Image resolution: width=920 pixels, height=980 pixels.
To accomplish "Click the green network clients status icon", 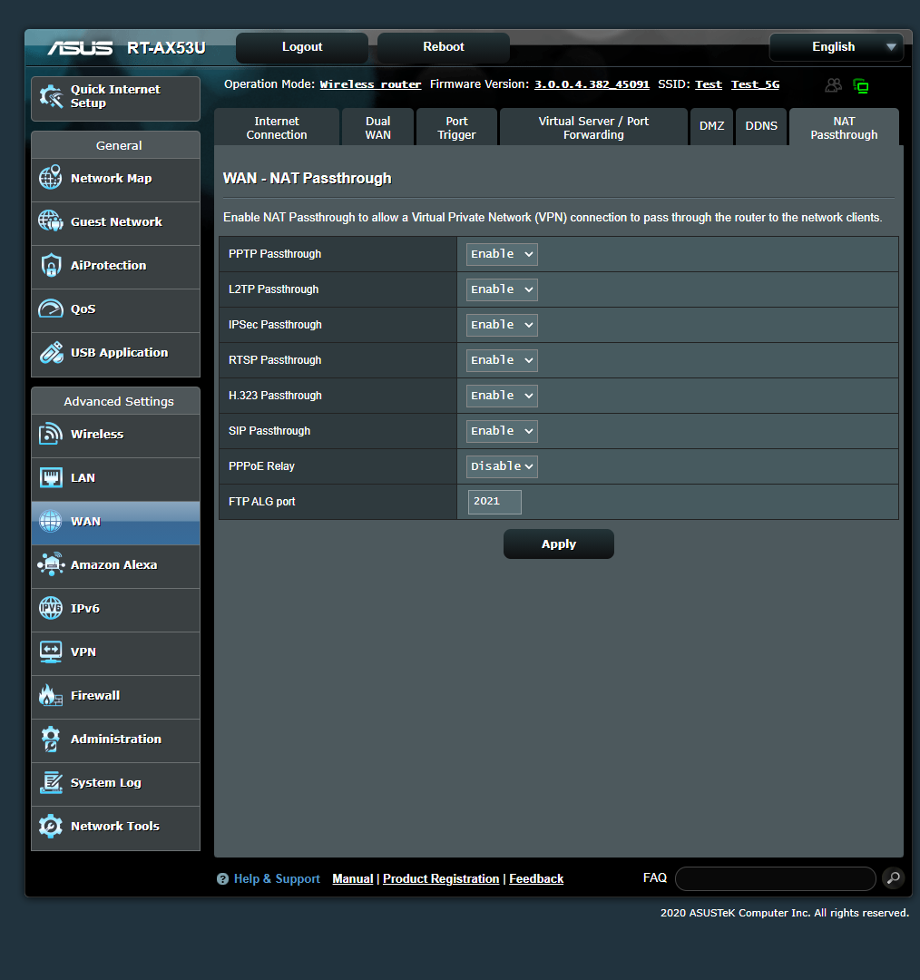I will click(861, 85).
